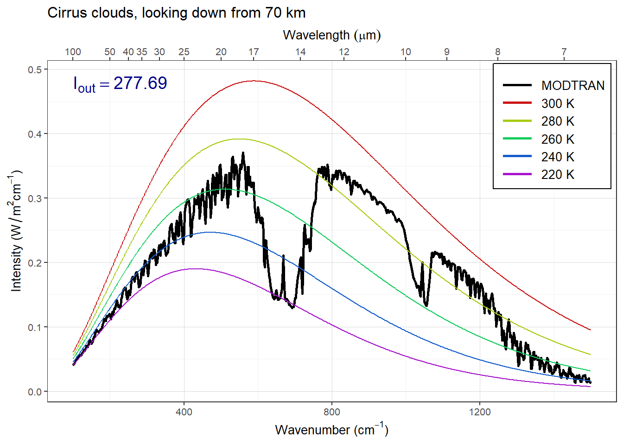The image size is (623, 445).
Task: Click the 'Wavelength (μm)' top axis title
Action: pos(332,35)
